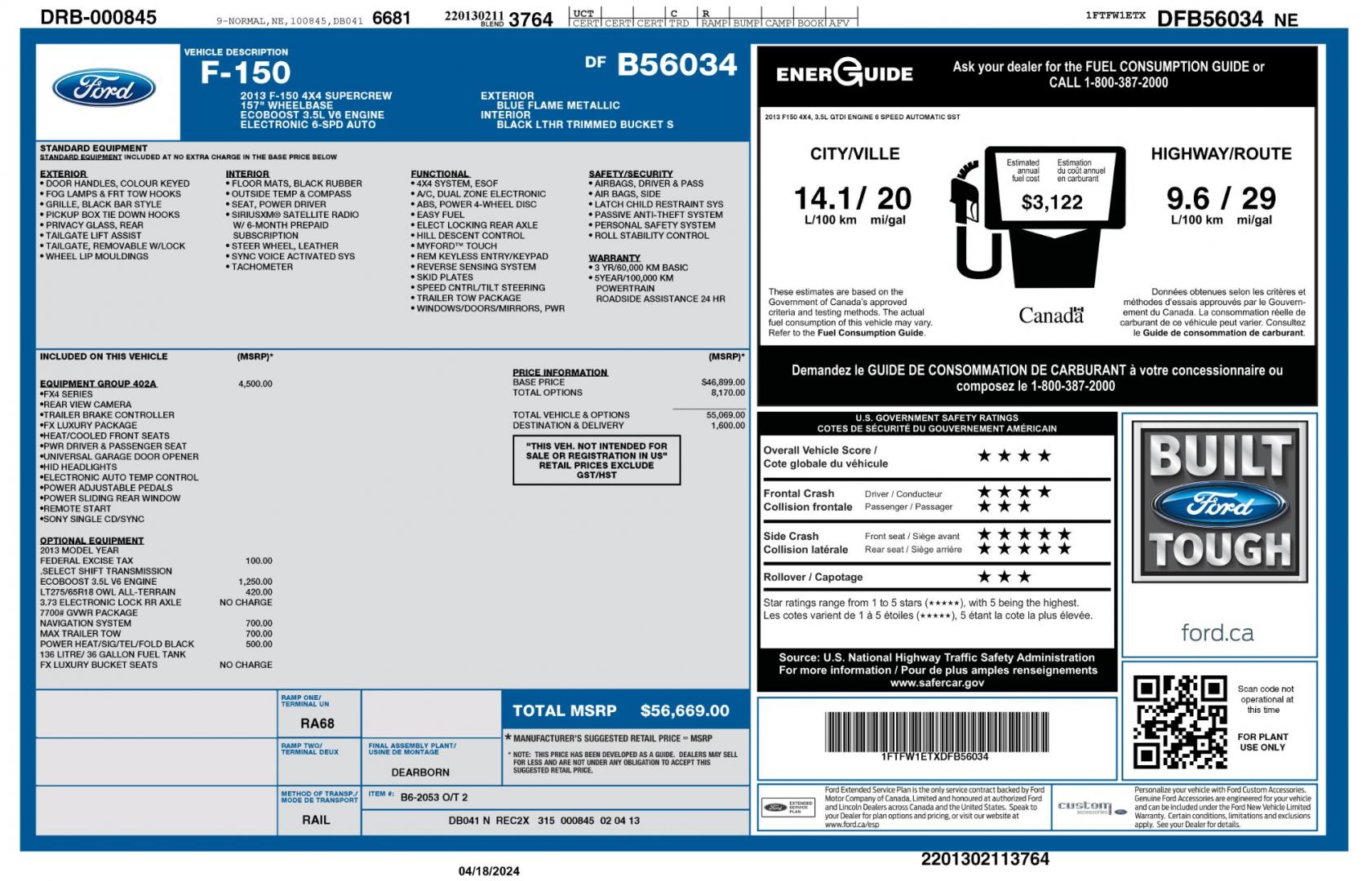Click the BLACK LTHR TRIMMED BUCKET S interior
The image size is (1362, 881).
click(585, 125)
